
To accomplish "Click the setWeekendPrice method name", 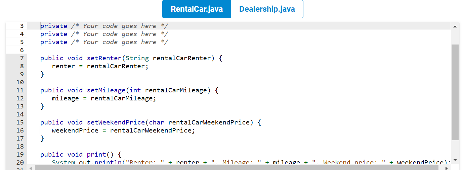I will coord(116,122).
